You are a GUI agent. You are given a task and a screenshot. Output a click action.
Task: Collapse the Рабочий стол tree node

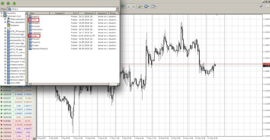(2, 16)
